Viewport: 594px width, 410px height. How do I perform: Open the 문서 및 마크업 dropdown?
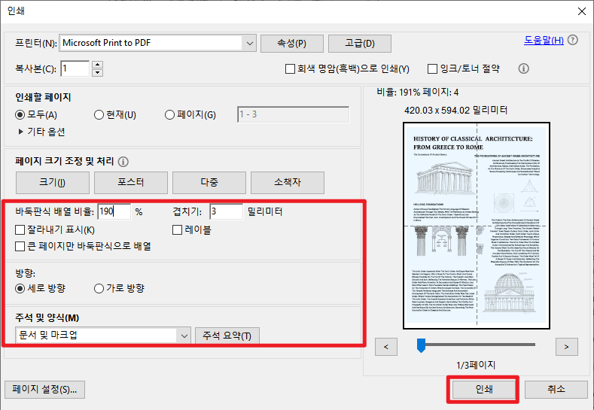point(103,336)
